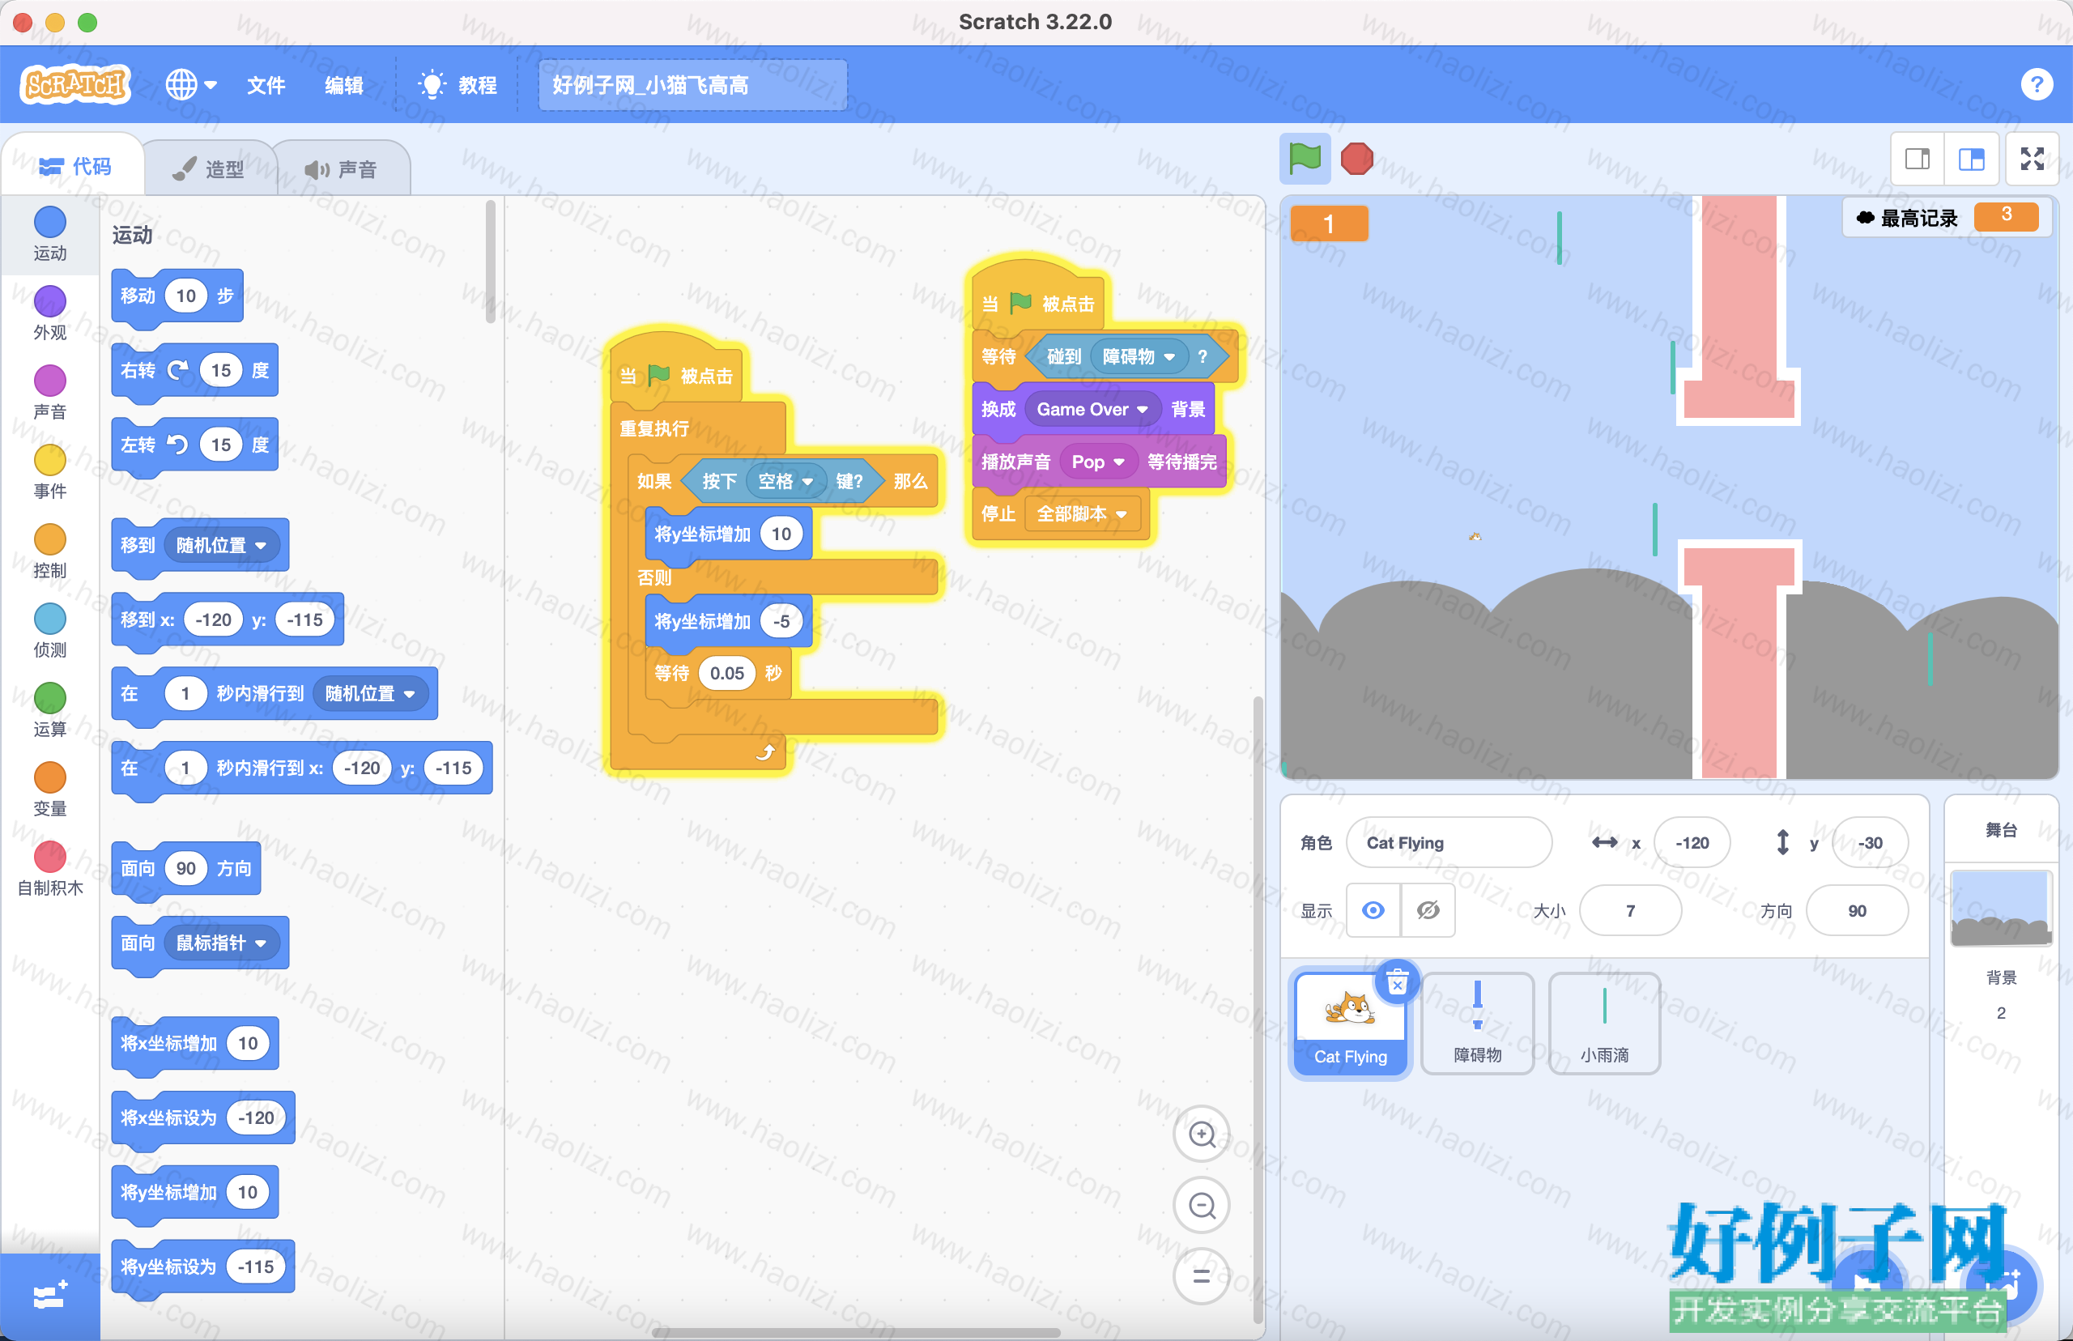Open the 随机位置 dropdown in 移到 block
This screenshot has height=1341, width=2073.
pos(221,545)
